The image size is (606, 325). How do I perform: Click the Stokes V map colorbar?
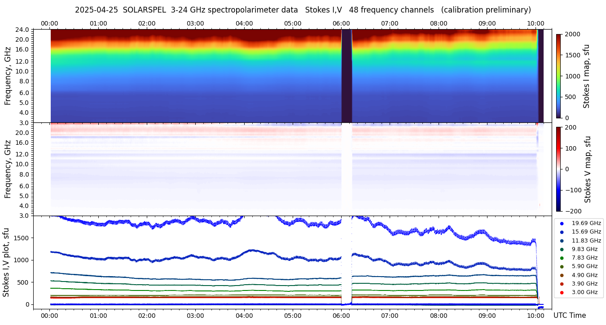tap(558, 169)
